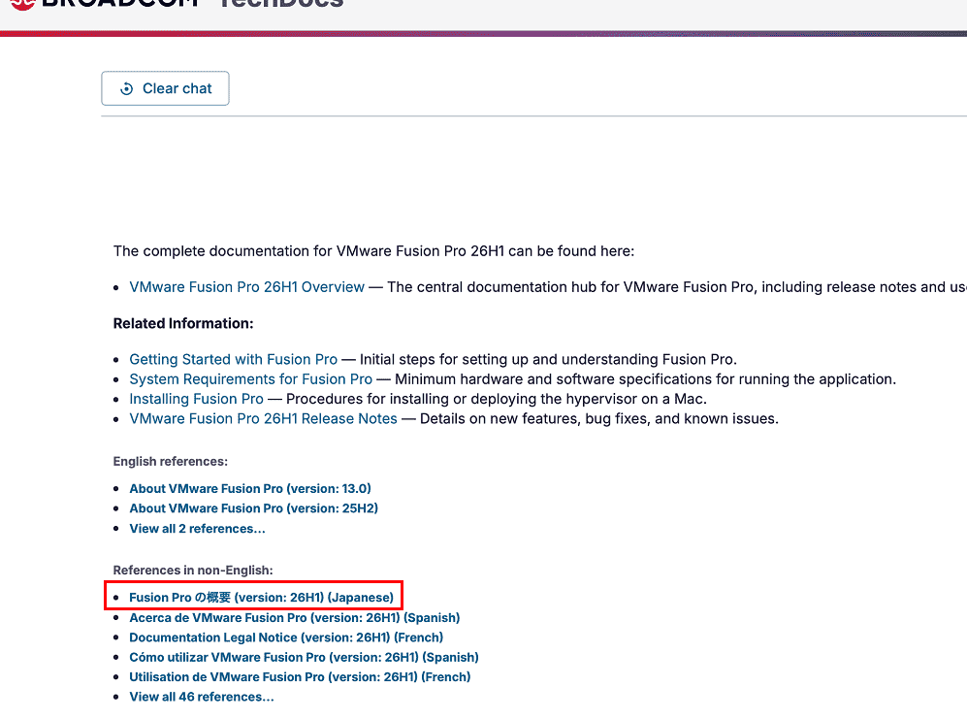Open the VMware Fusion Pro 26H1 Overview link
Screen dimensions: 967x719
(246, 287)
